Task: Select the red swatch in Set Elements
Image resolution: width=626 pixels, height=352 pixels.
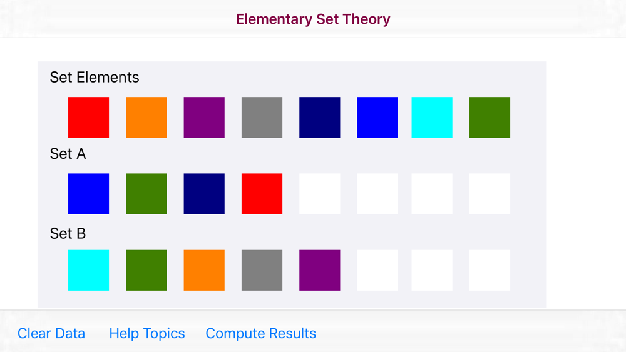Action: click(x=88, y=118)
